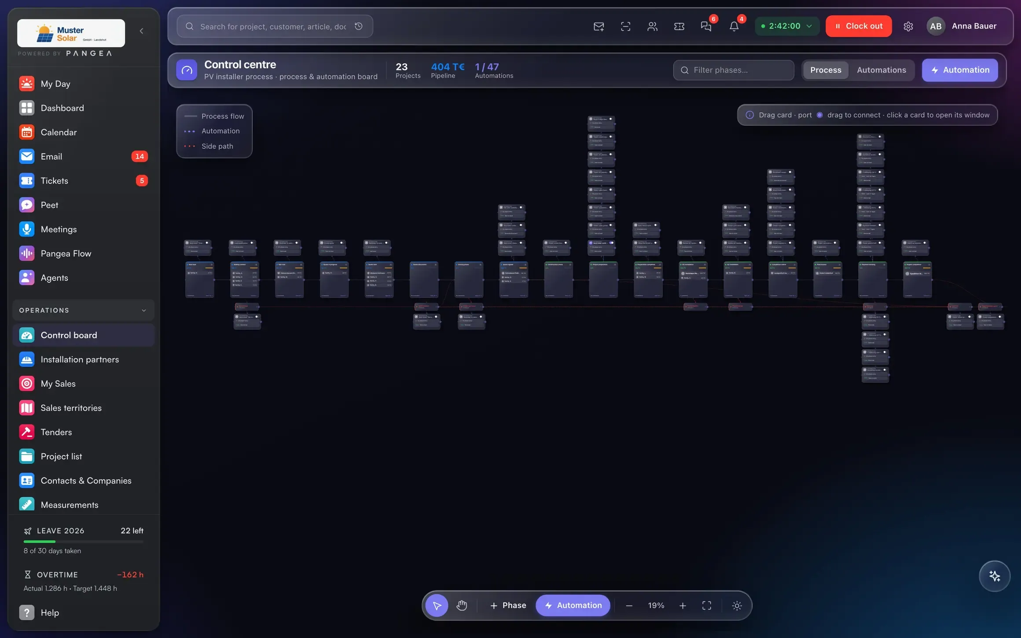
Task: Open chat messages with 6 badge
Action: (706, 26)
